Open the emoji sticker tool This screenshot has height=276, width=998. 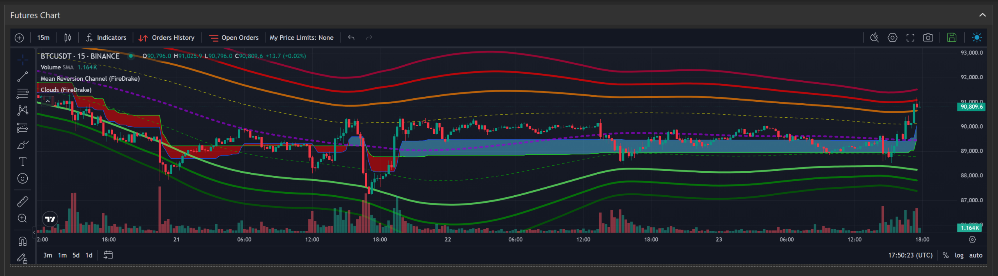point(23,178)
